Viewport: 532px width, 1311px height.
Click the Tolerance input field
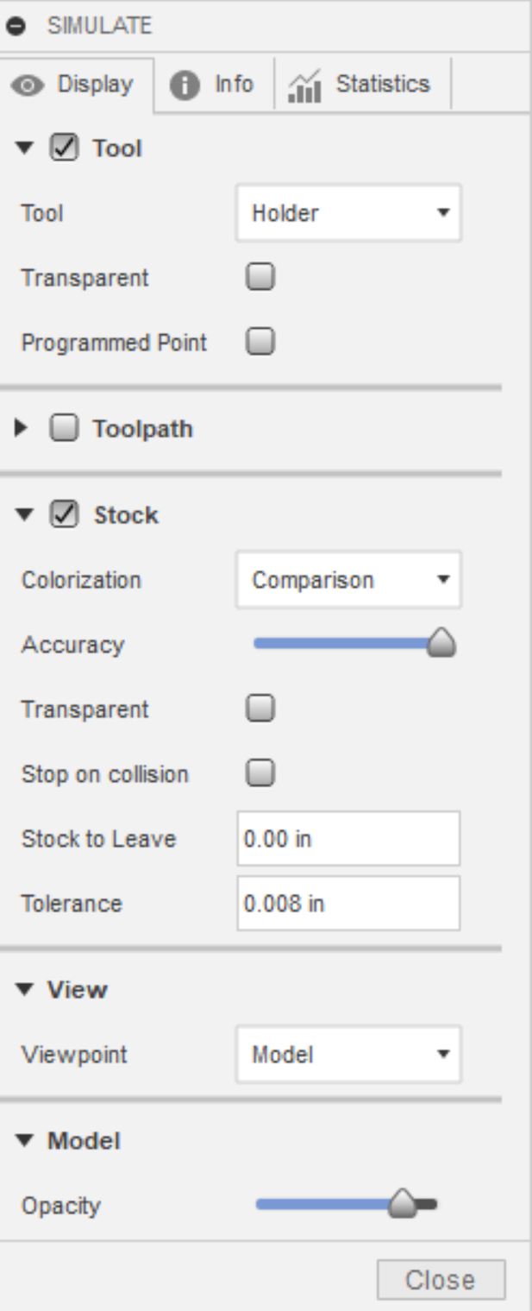tap(348, 904)
